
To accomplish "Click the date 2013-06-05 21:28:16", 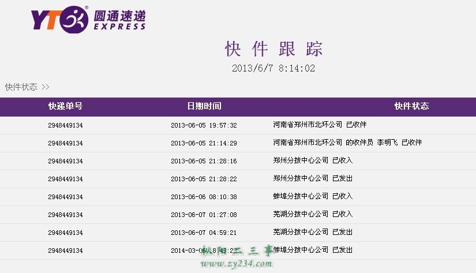I will [204, 161].
